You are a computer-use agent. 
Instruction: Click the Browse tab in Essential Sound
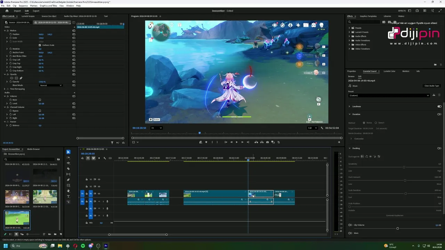(351, 76)
